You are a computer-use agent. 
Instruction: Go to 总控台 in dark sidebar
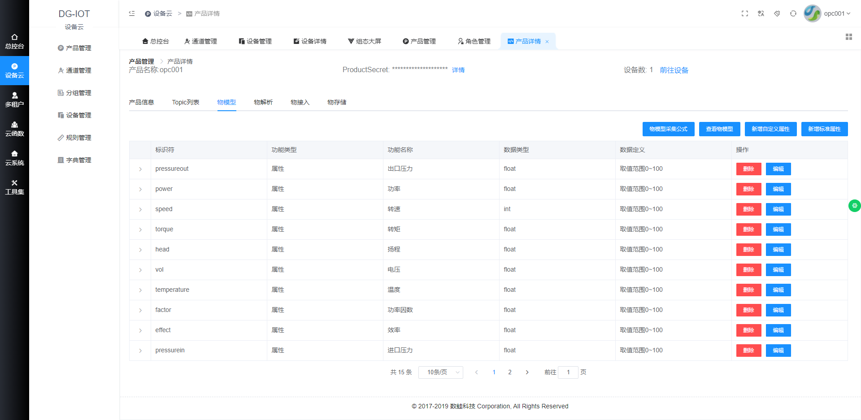(x=14, y=42)
